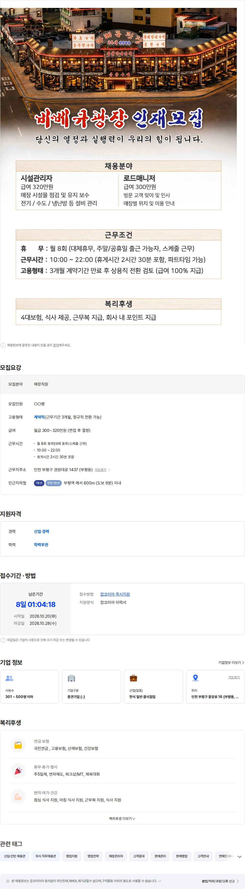Select the 인천 1호선 subway badge
Screen dimensions: 245x889
click(x=54, y=483)
